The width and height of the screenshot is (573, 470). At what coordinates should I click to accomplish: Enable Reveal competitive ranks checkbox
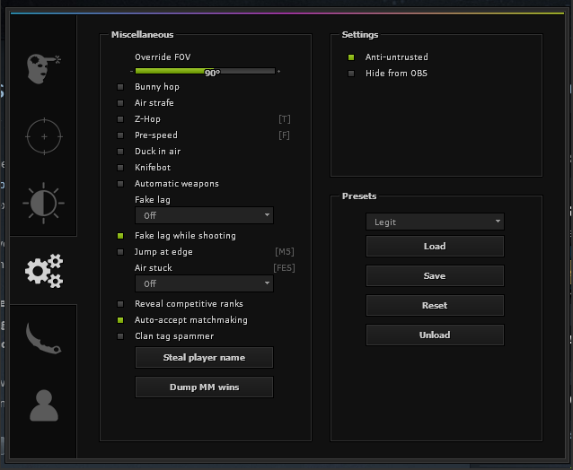(120, 304)
